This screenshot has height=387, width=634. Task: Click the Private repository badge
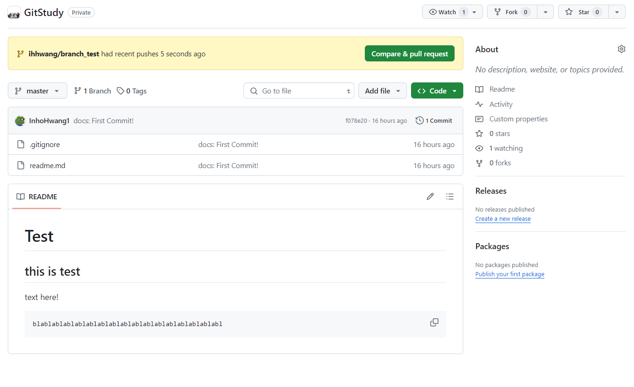[x=81, y=12]
